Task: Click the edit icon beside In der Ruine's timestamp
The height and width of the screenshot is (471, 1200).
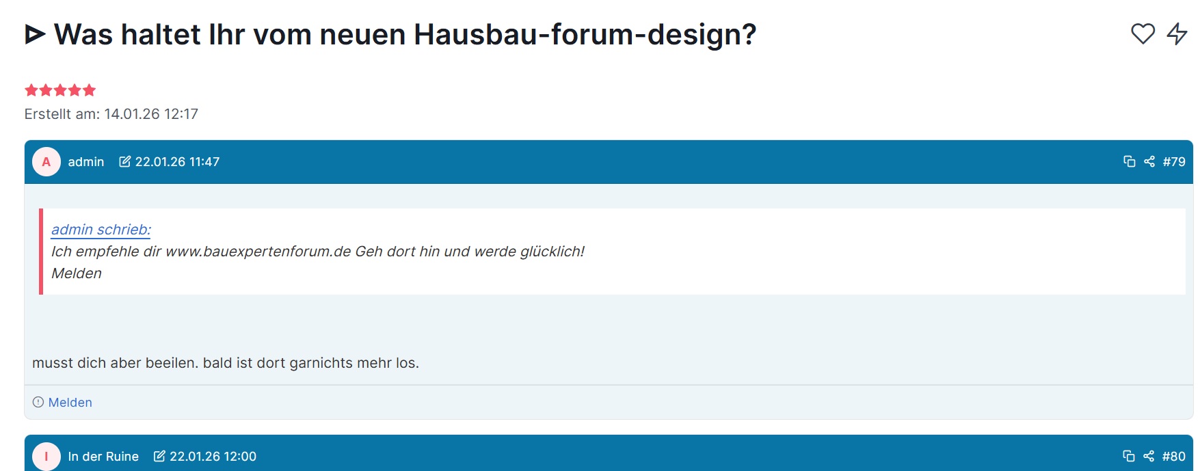Action: (160, 455)
